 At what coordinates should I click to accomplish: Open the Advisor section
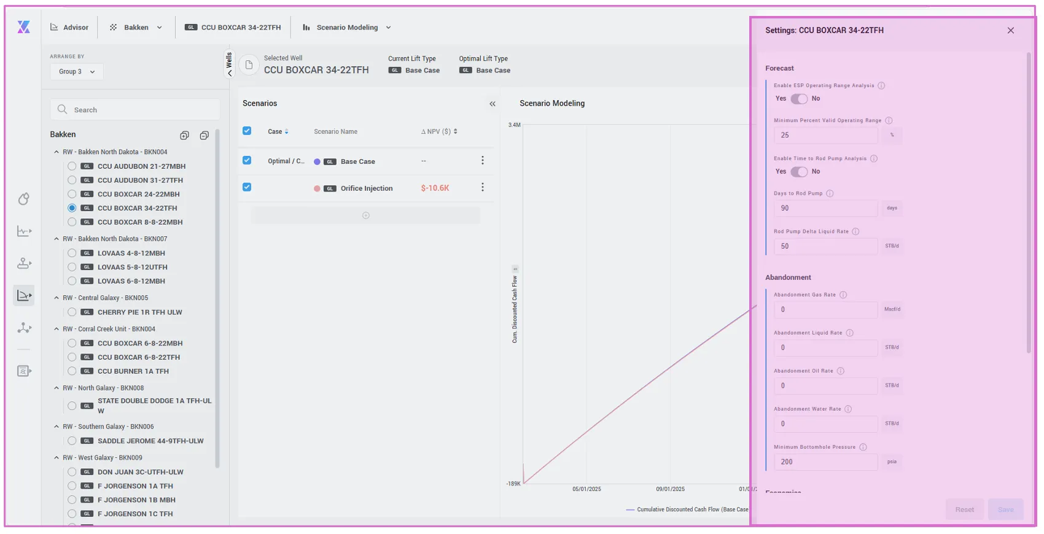69,28
